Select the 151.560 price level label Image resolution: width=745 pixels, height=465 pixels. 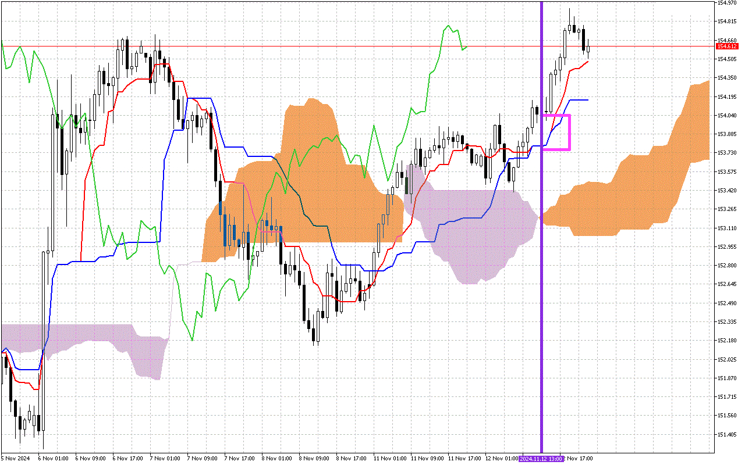coord(727,416)
